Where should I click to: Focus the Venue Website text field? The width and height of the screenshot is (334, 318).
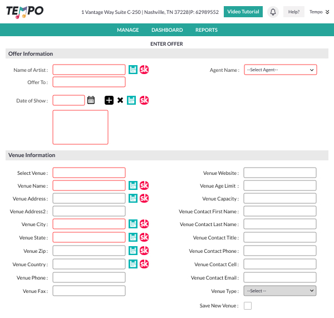[279, 173]
